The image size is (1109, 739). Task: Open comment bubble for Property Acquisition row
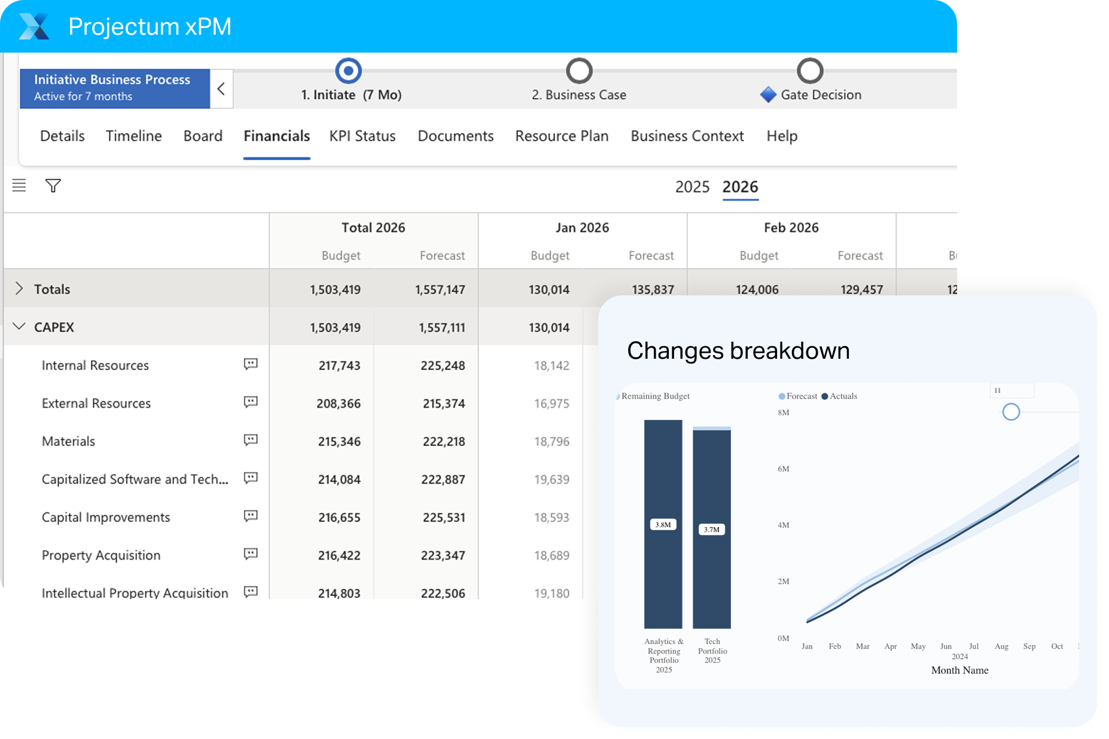point(250,554)
